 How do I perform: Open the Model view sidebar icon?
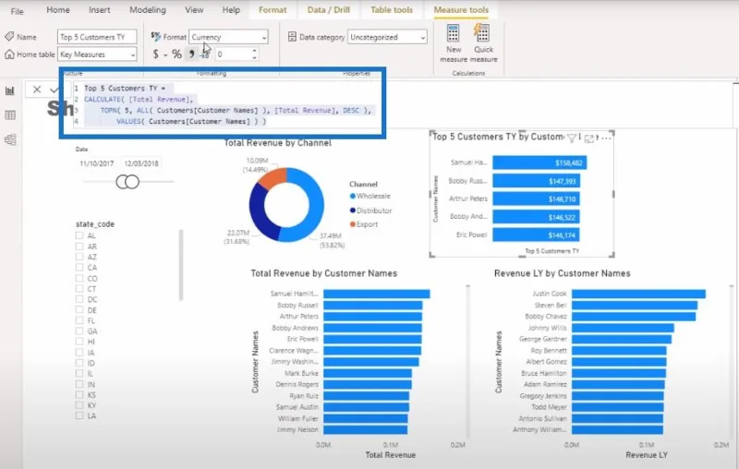coord(10,139)
